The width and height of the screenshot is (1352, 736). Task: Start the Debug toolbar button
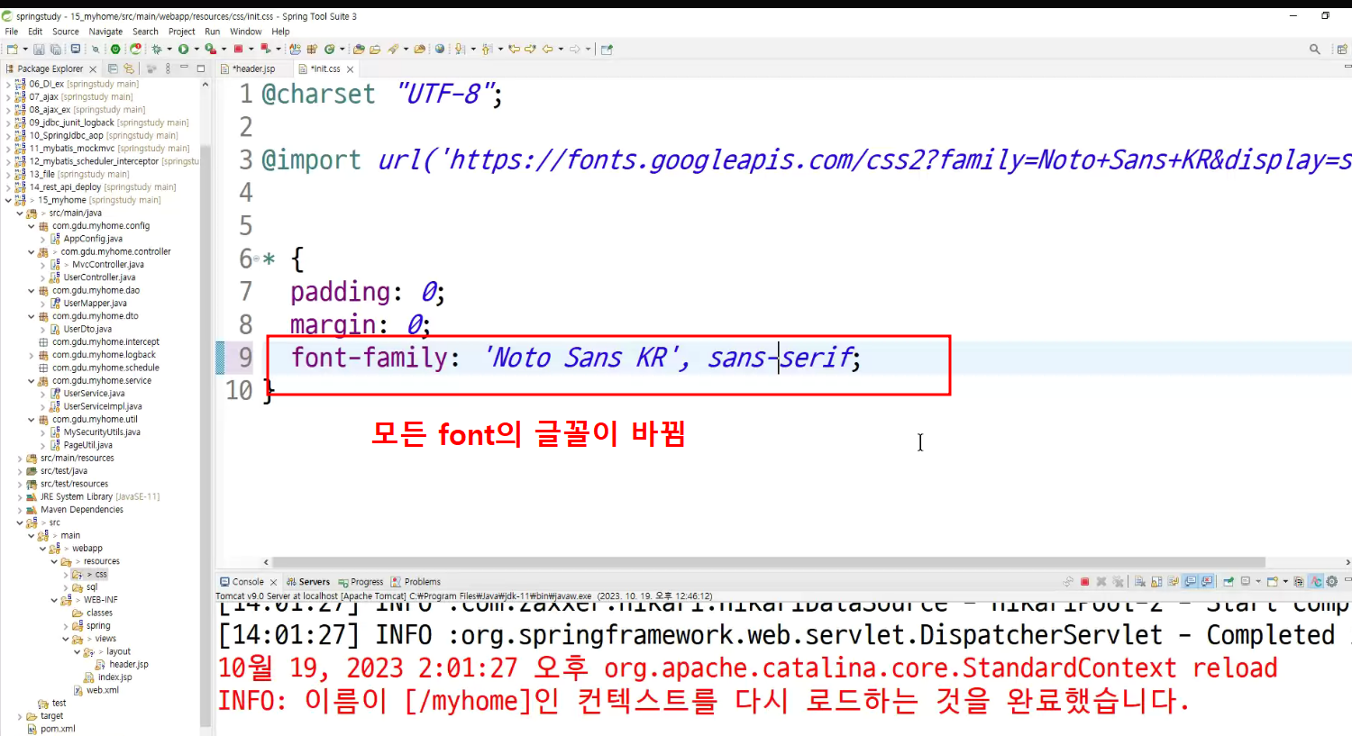(157, 49)
